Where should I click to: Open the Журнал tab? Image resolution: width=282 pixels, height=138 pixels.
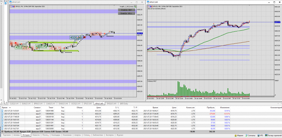coord(120,135)
